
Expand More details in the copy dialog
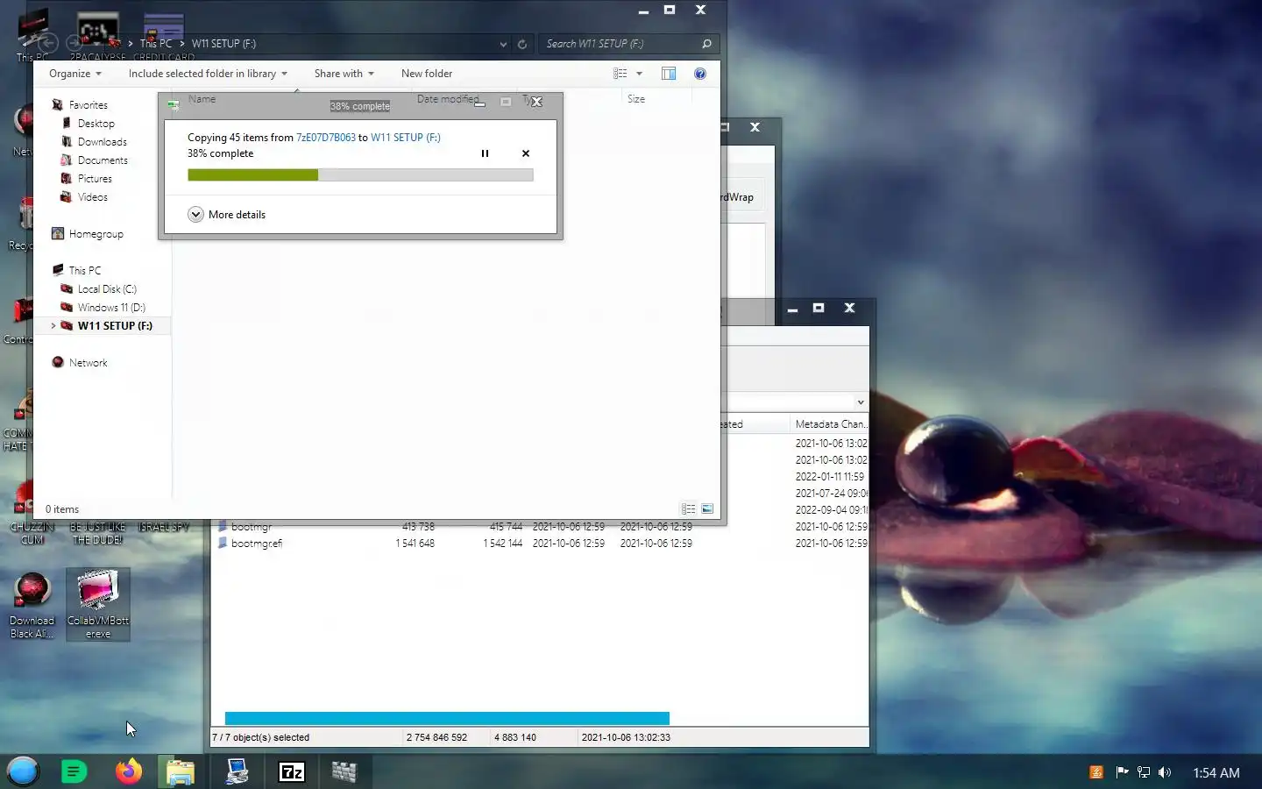coord(227,215)
